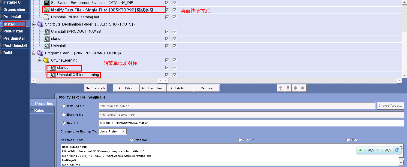Click the Additional Text area's scroll down arrow
Viewport: 407px width, 167px height.
point(402,162)
